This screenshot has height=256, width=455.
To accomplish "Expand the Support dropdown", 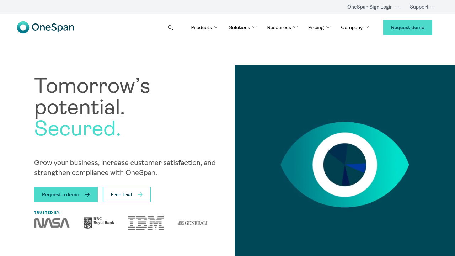I will [422, 7].
